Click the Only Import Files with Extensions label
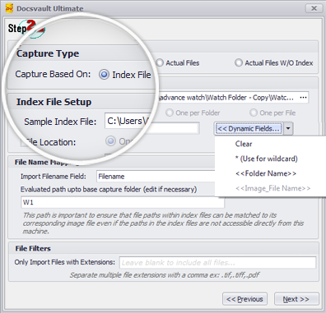This screenshot has height=313, width=326. (x=65, y=262)
